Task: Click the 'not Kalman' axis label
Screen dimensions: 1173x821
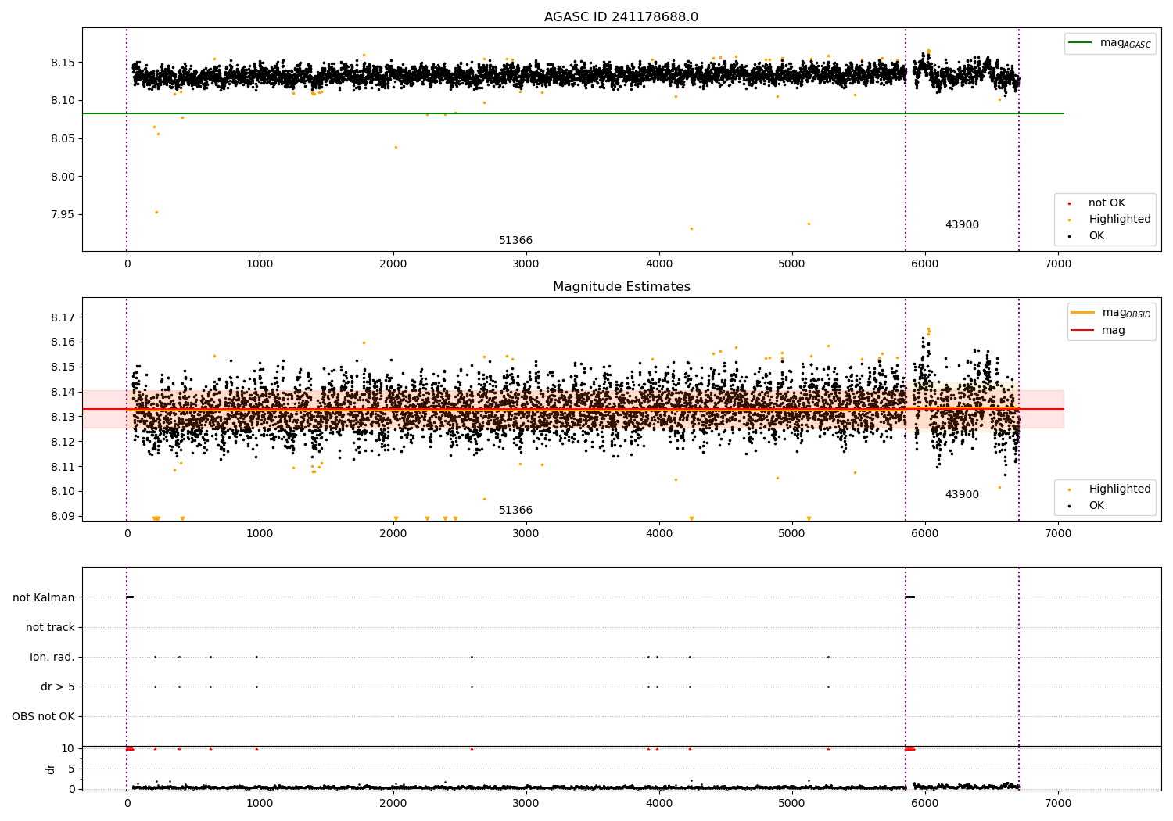Action: (44, 598)
